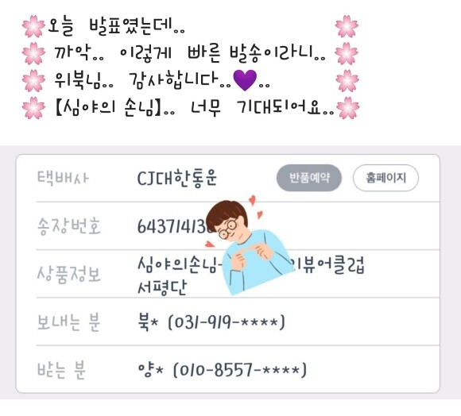This screenshot has height=416, width=461.
Task: Select the CJ대한통운 courier name
Action: (x=177, y=178)
